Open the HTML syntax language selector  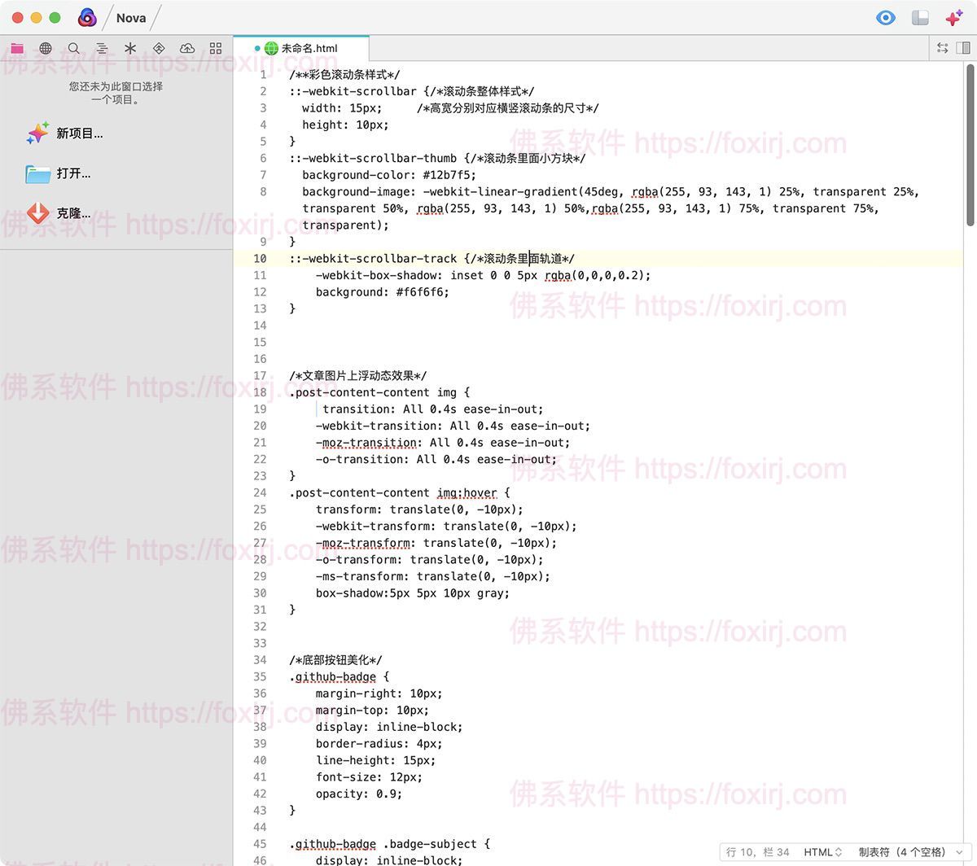pos(822,852)
